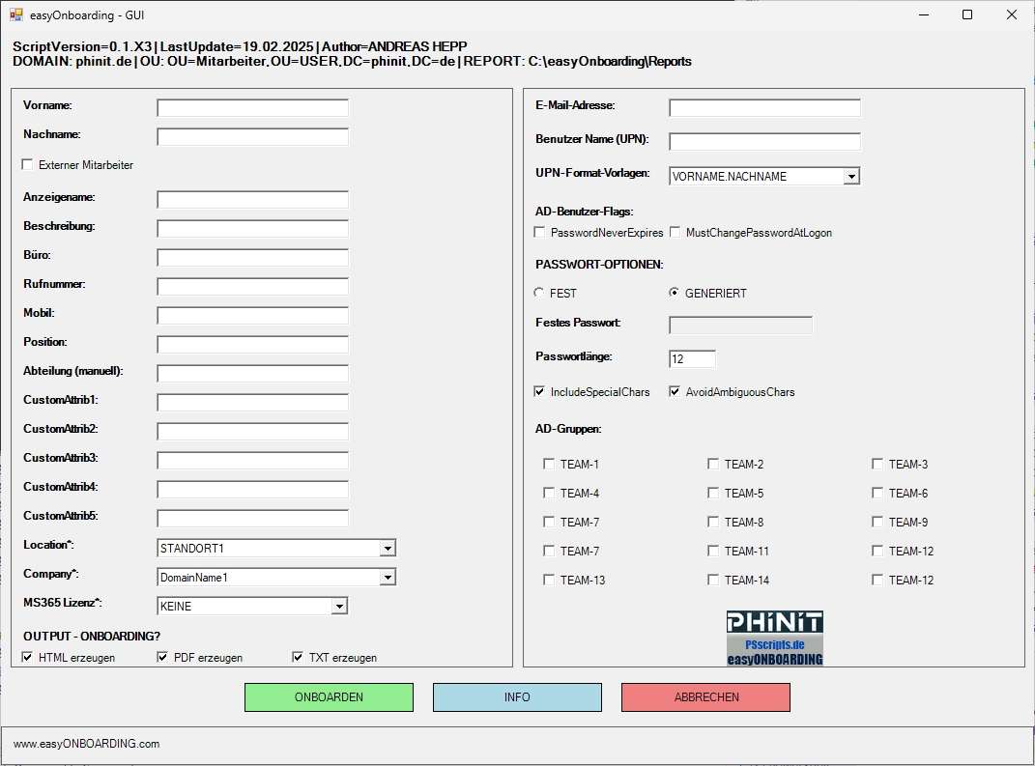
Task: Check PasswordNeverExpires under AD-Benutzer-Flags
Action: [539, 232]
